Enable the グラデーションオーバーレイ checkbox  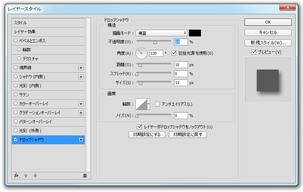pos(16,112)
